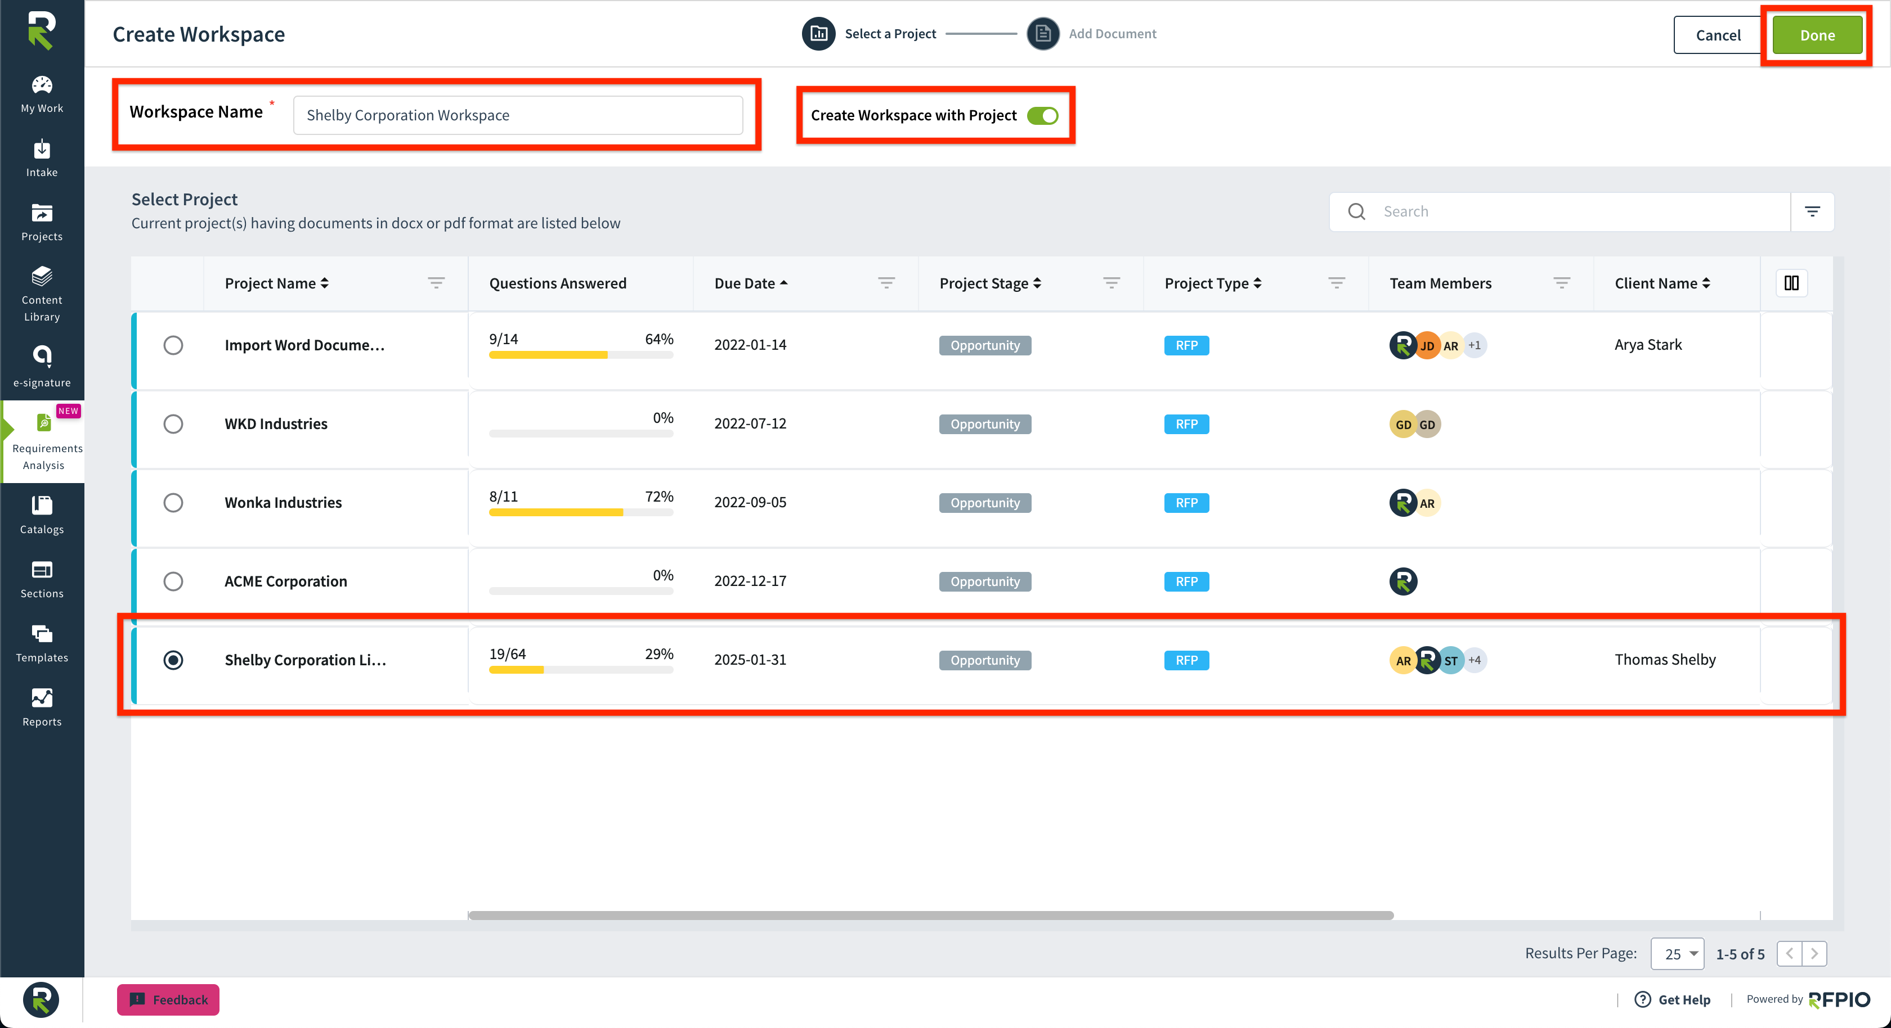Open Results Per Page dropdown
This screenshot has height=1028, width=1891.
coord(1677,954)
